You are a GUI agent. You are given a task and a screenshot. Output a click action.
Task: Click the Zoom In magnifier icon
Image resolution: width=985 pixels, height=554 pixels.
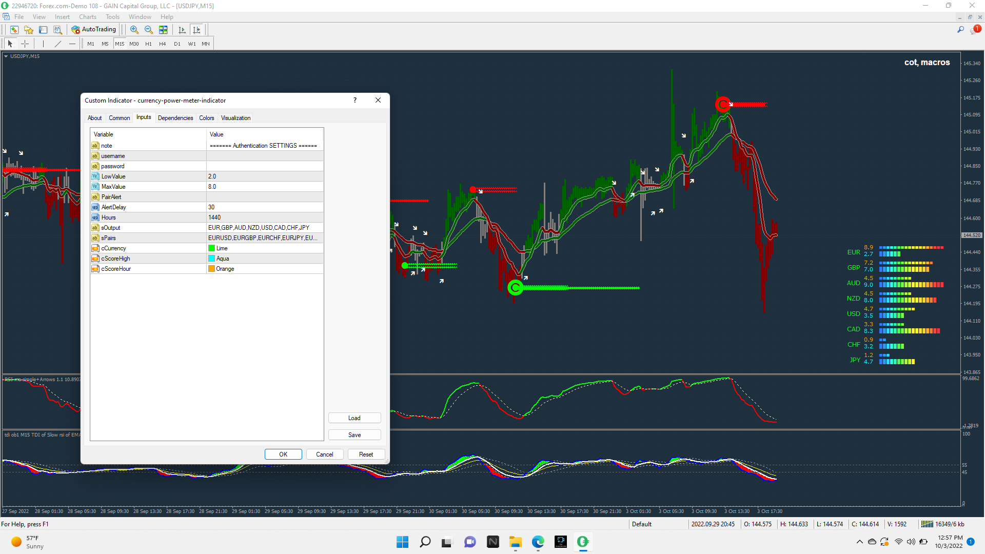134,30
